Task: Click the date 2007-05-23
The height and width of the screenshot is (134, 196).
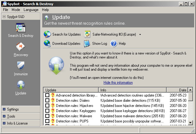Action: (x=178, y=95)
